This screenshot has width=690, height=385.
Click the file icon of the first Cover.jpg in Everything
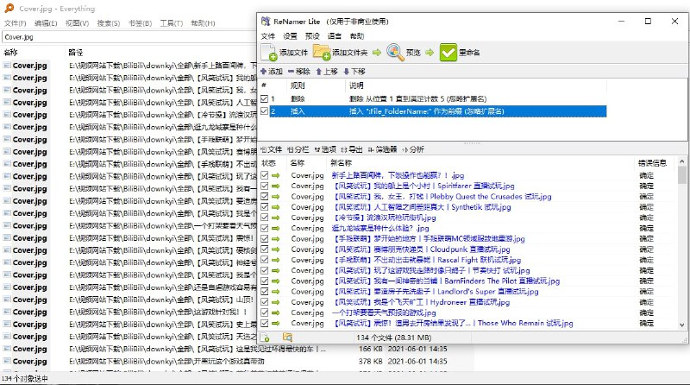coord(7,66)
